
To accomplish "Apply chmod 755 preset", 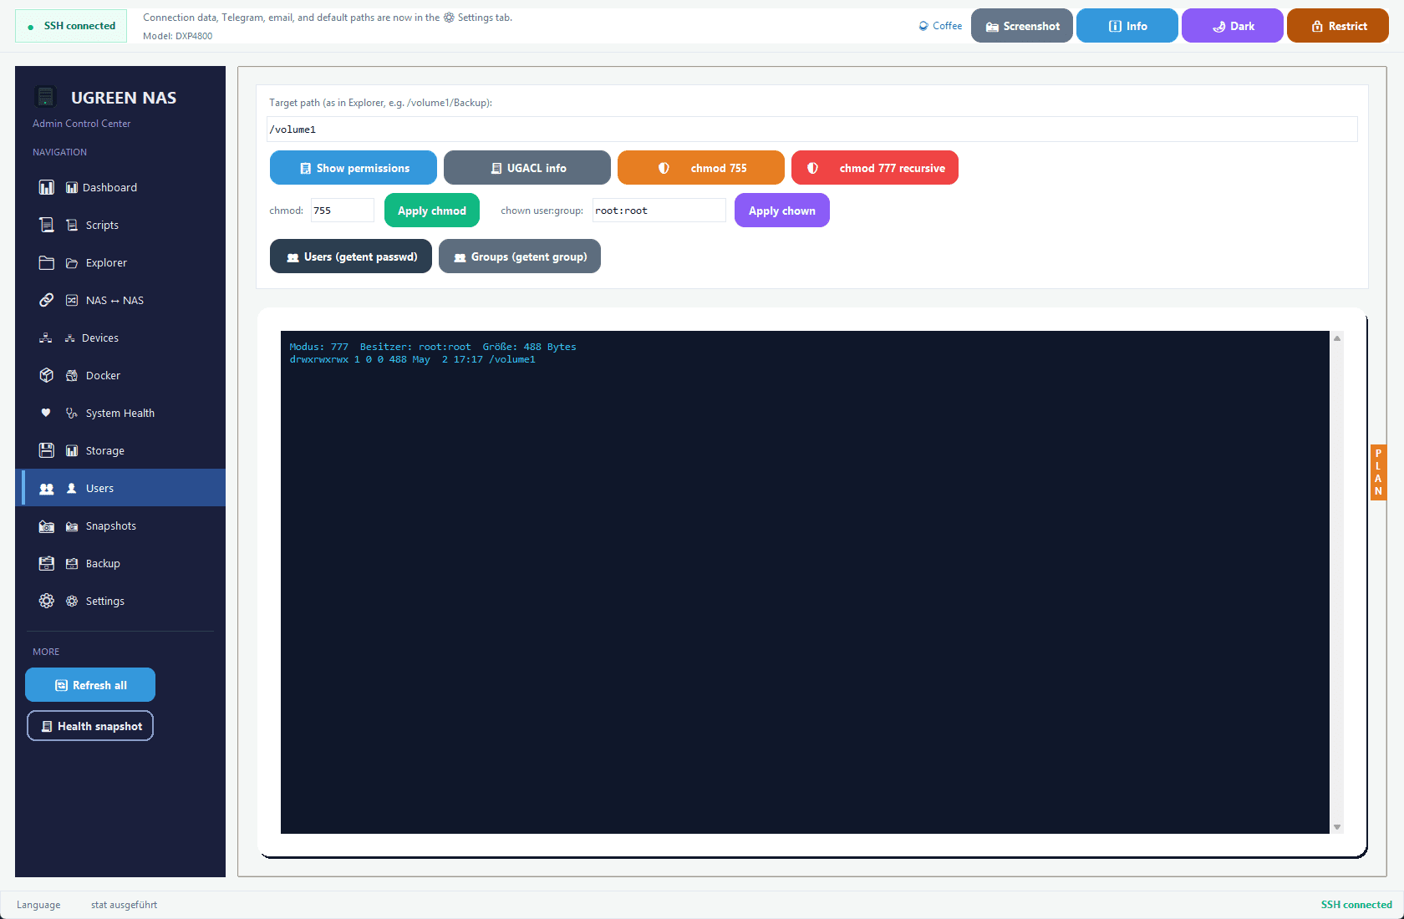I will [701, 168].
